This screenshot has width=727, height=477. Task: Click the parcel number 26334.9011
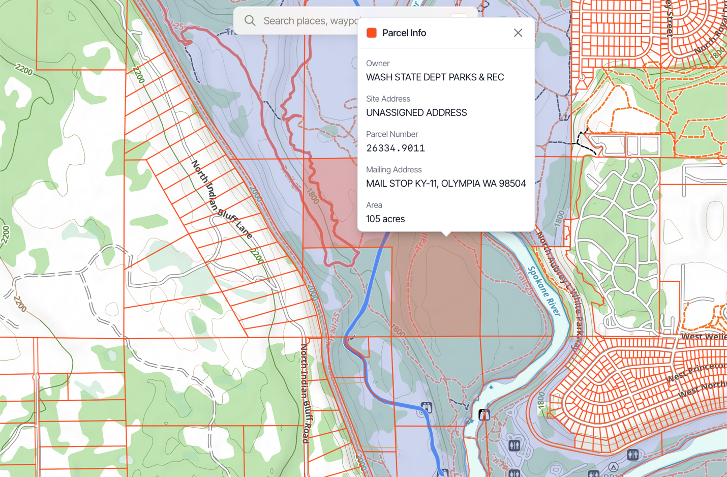click(x=396, y=148)
